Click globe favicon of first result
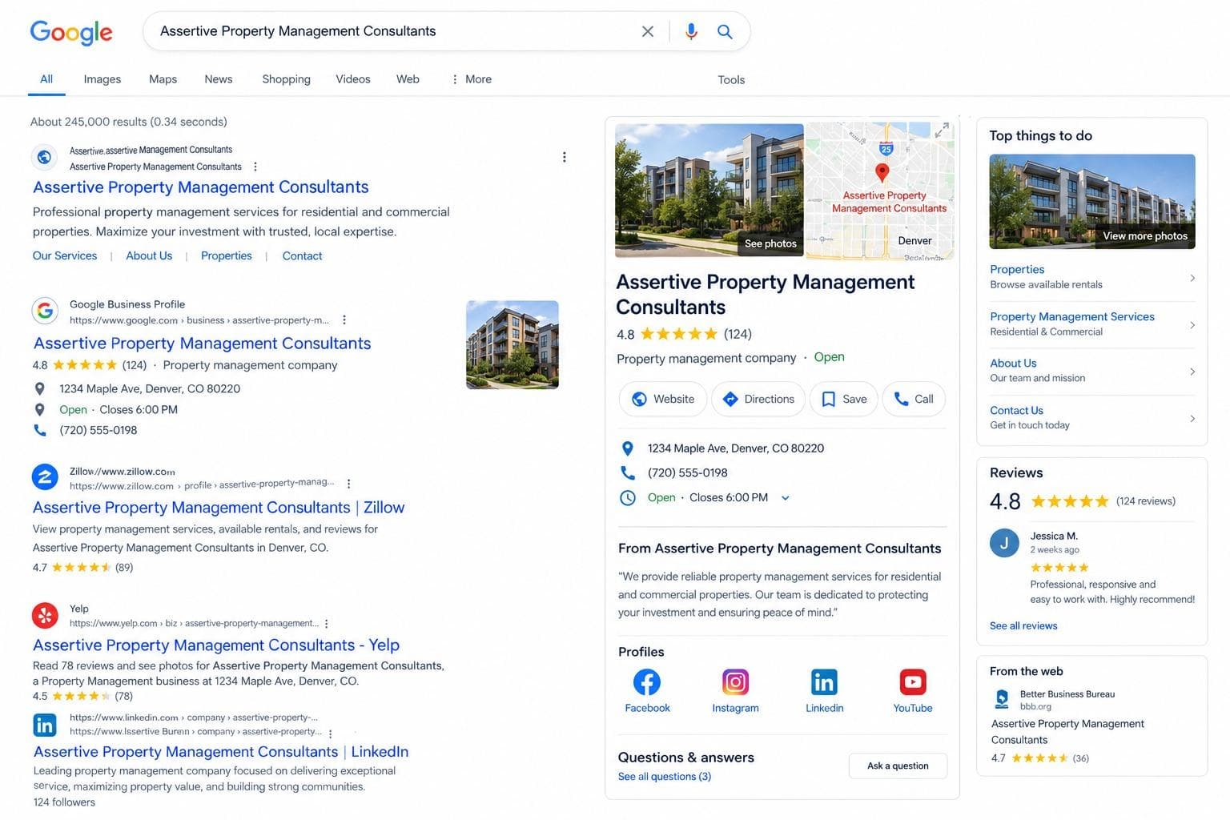The width and height of the screenshot is (1230, 820). coord(45,157)
